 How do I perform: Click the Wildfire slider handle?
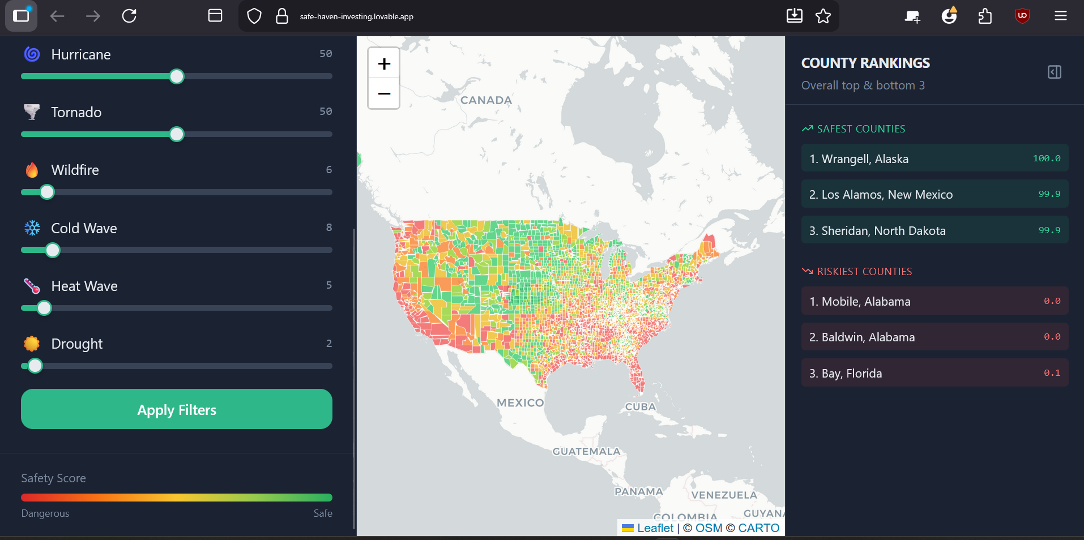coord(47,192)
